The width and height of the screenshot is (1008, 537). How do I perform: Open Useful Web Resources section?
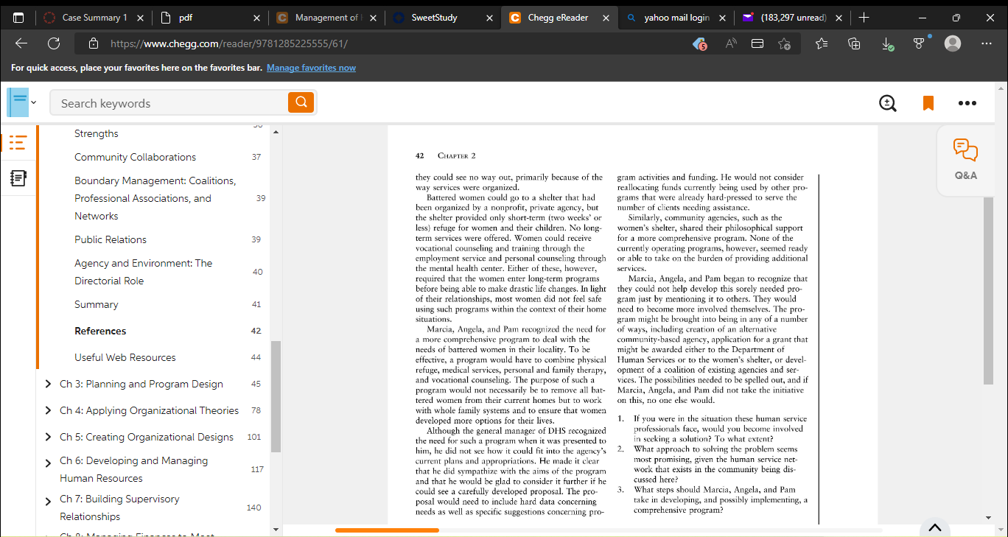click(x=125, y=357)
